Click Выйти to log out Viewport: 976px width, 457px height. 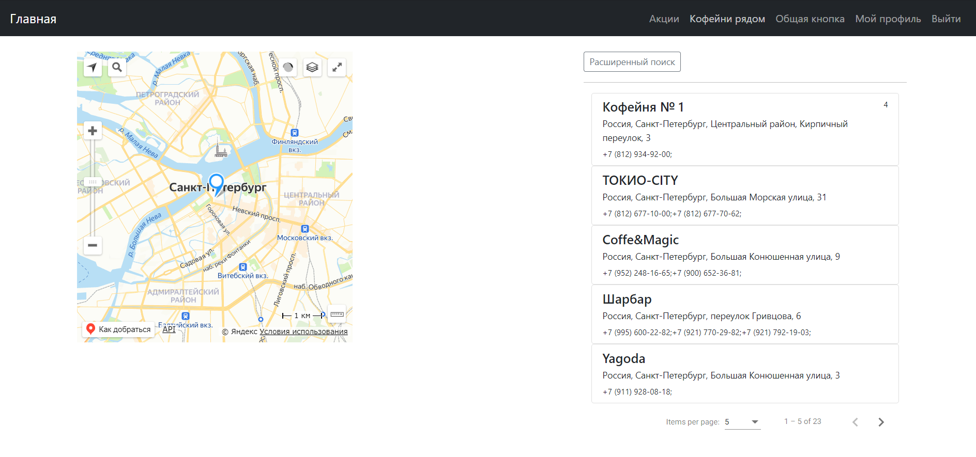click(x=946, y=19)
